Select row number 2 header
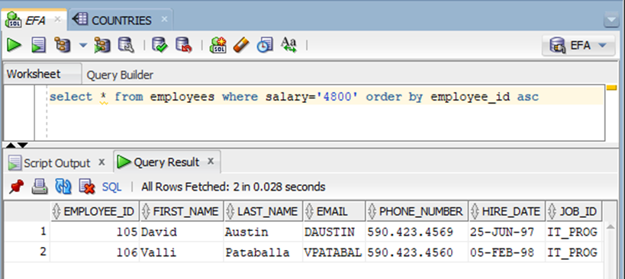This screenshot has height=279, width=625. click(27, 252)
